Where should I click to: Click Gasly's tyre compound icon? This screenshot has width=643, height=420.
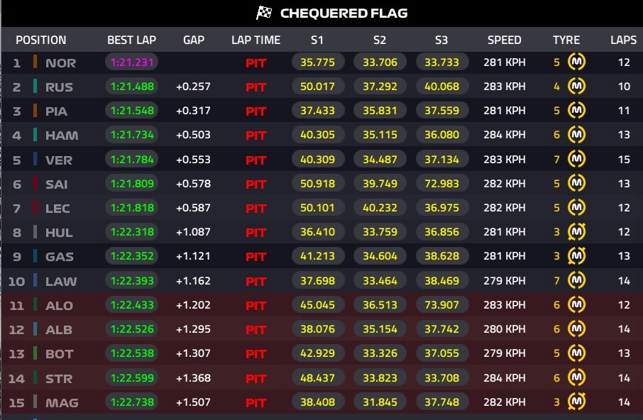click(x=578, y=256)
